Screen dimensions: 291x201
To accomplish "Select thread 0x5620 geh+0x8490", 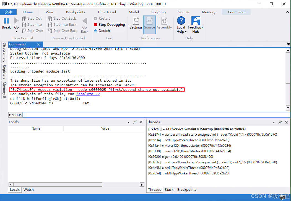I will pyautogui.click(x=181, y=157).
